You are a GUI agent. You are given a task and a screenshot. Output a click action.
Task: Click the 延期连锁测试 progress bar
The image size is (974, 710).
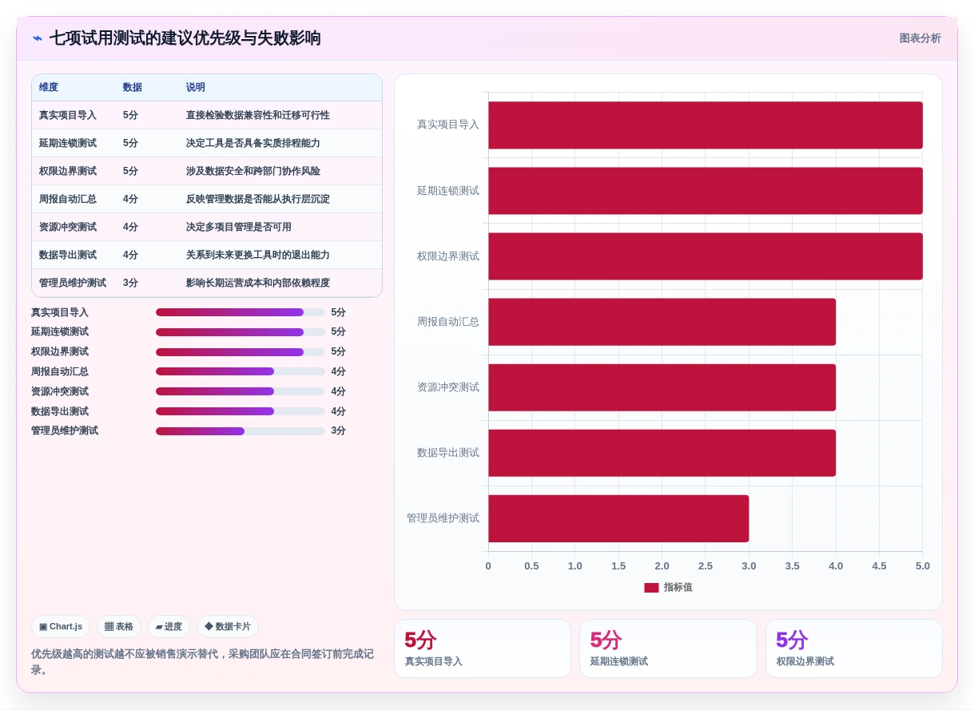click(x=240, y=332)
